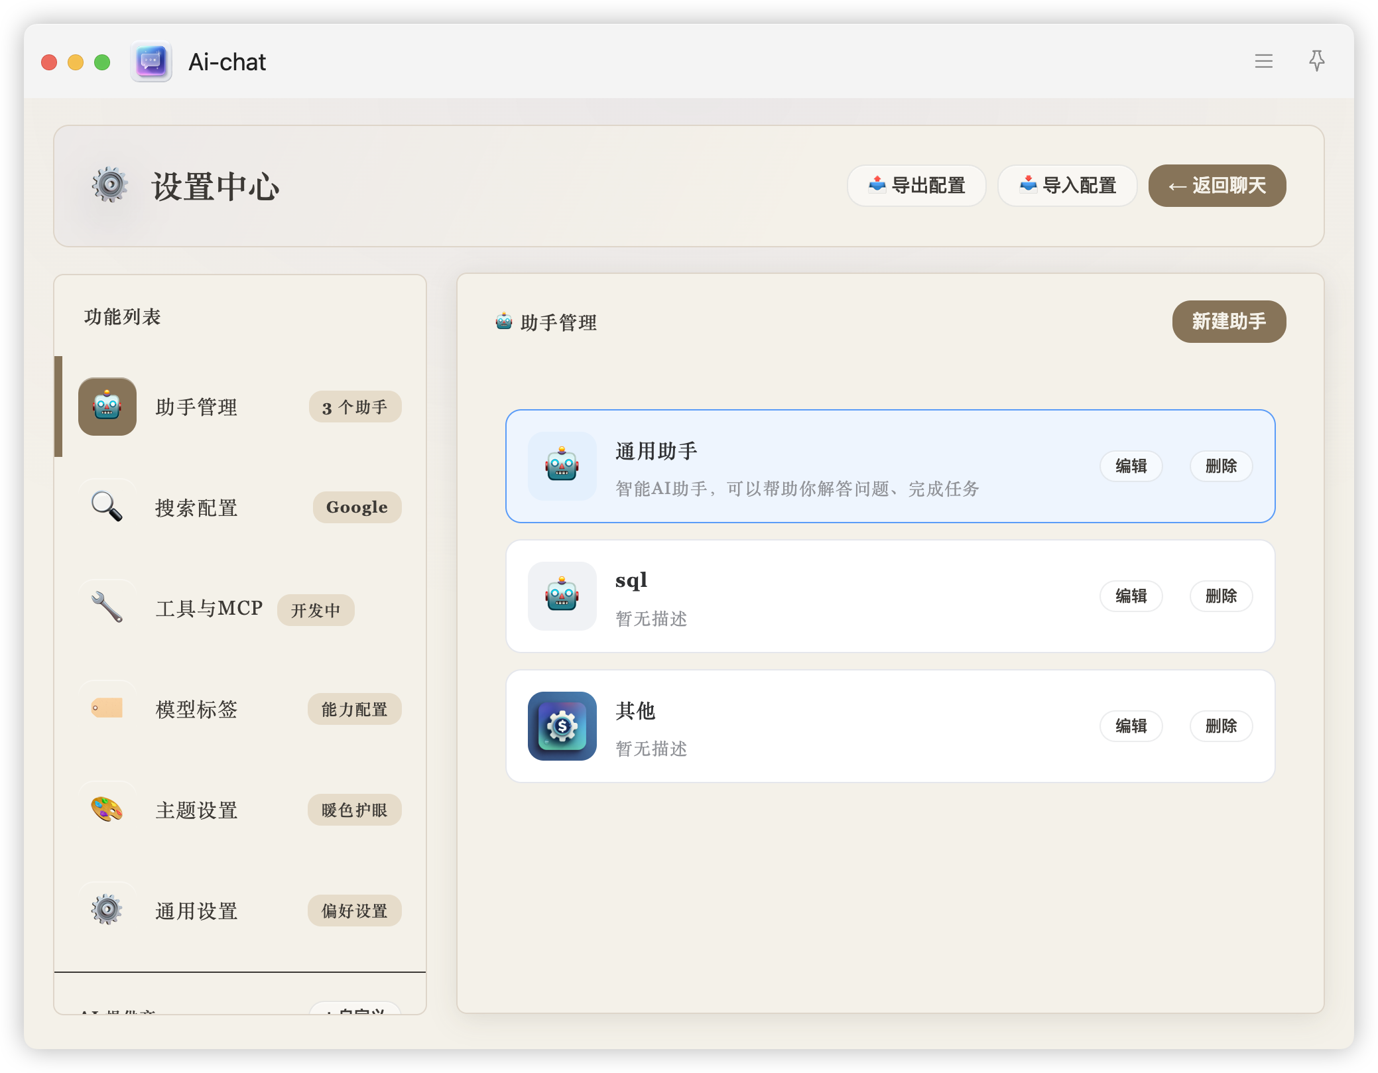
Task: Click 返回聊天 to go back
Action: point(1217,186)
